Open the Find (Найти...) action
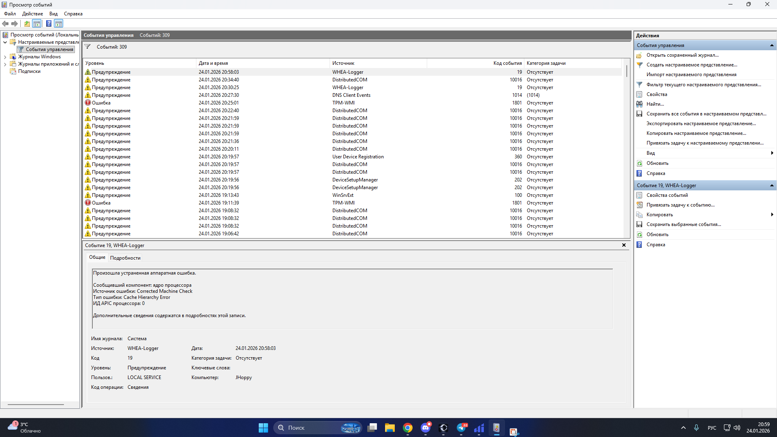This screenshot has width=777, height=437. point(655,104)
